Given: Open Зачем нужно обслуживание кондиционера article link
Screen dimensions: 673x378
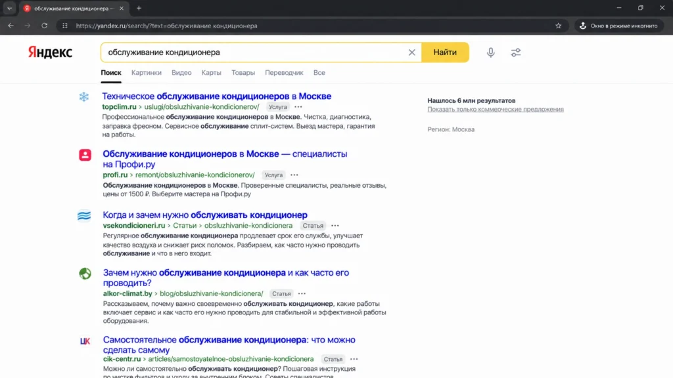Looking at the screenshot, I should pos(226,278).
